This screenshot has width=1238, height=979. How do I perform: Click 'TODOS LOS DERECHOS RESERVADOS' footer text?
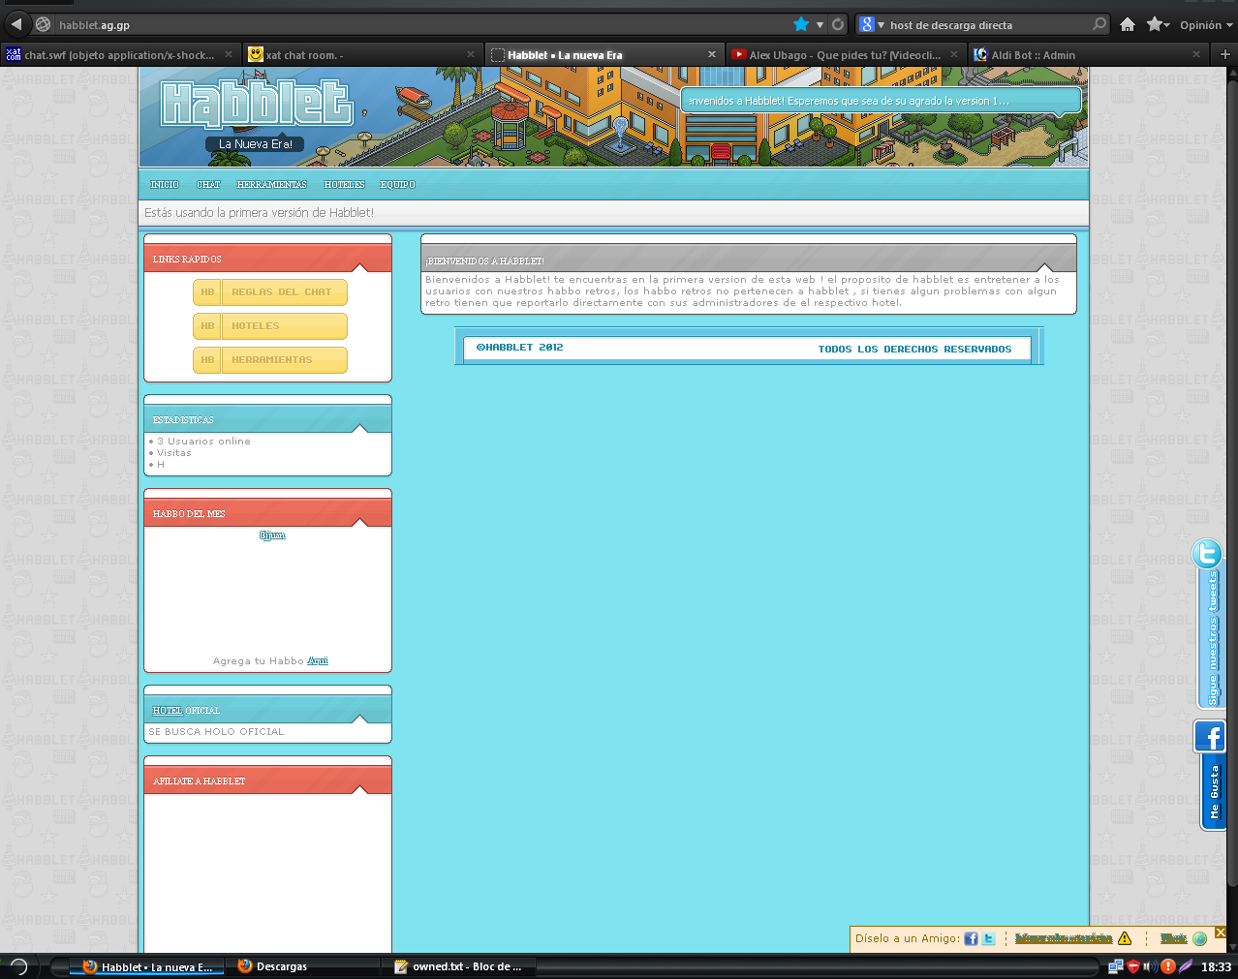[914, 350]
